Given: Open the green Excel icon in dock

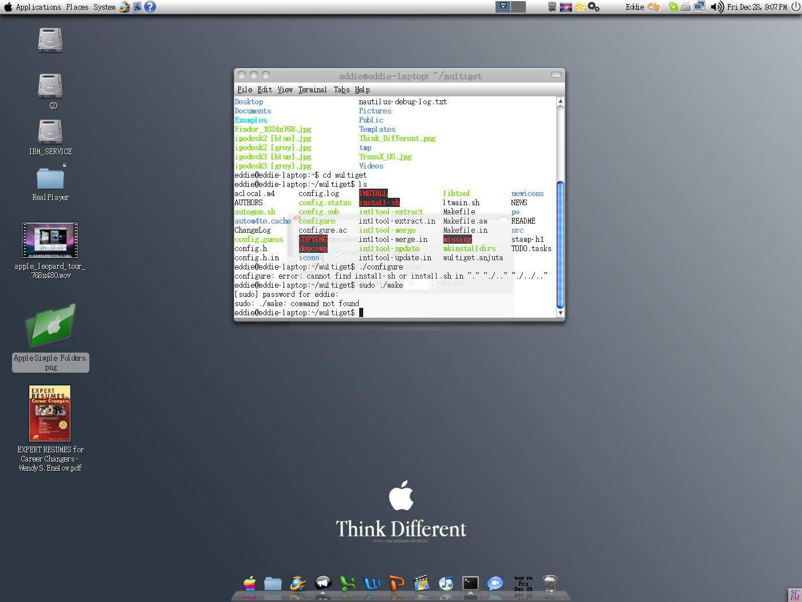Looking at the screenshot, I should tap(347, 584).
